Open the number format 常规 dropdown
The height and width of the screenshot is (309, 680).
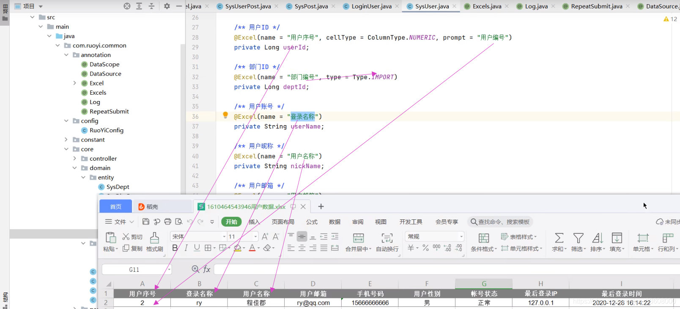(461, 237)
